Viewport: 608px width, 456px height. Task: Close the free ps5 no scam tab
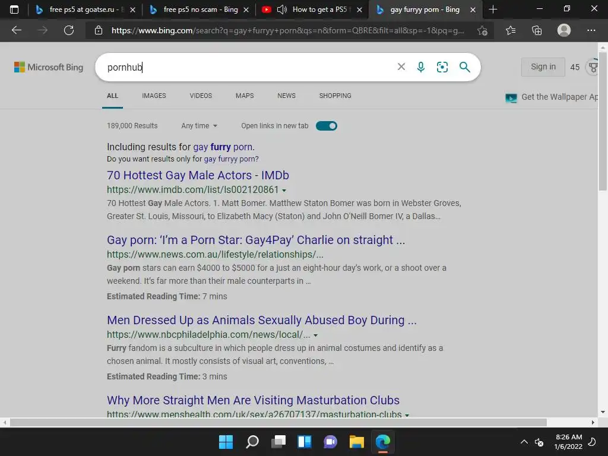(x=246, y=9)
